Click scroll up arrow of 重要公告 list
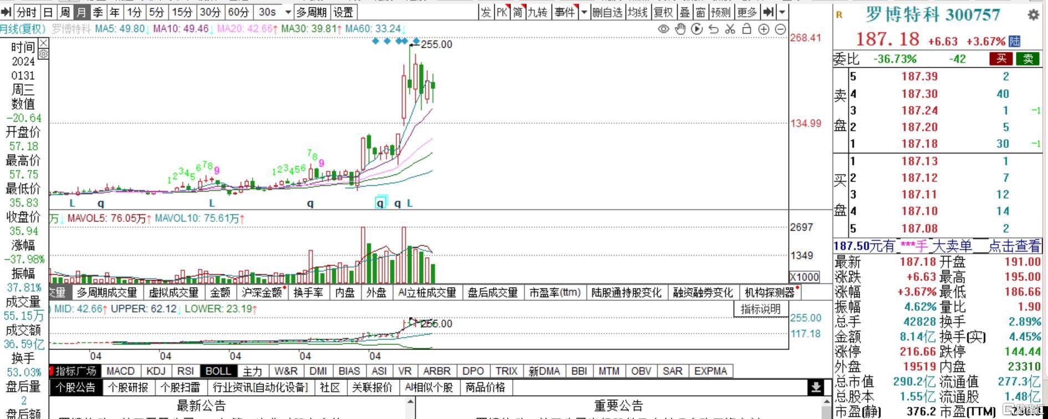The image size is (1048, 419). point(827,402)
